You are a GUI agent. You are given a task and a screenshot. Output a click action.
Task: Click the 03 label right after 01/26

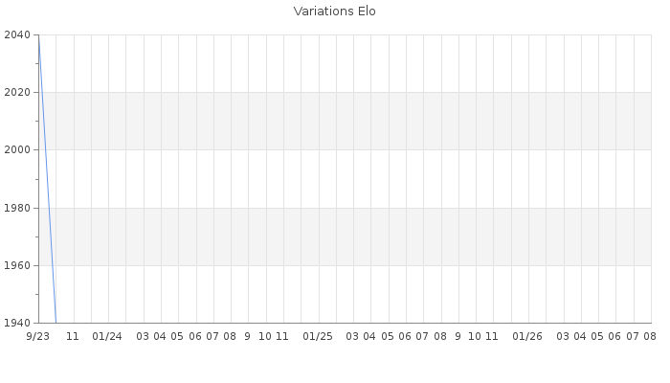[563, 336]
